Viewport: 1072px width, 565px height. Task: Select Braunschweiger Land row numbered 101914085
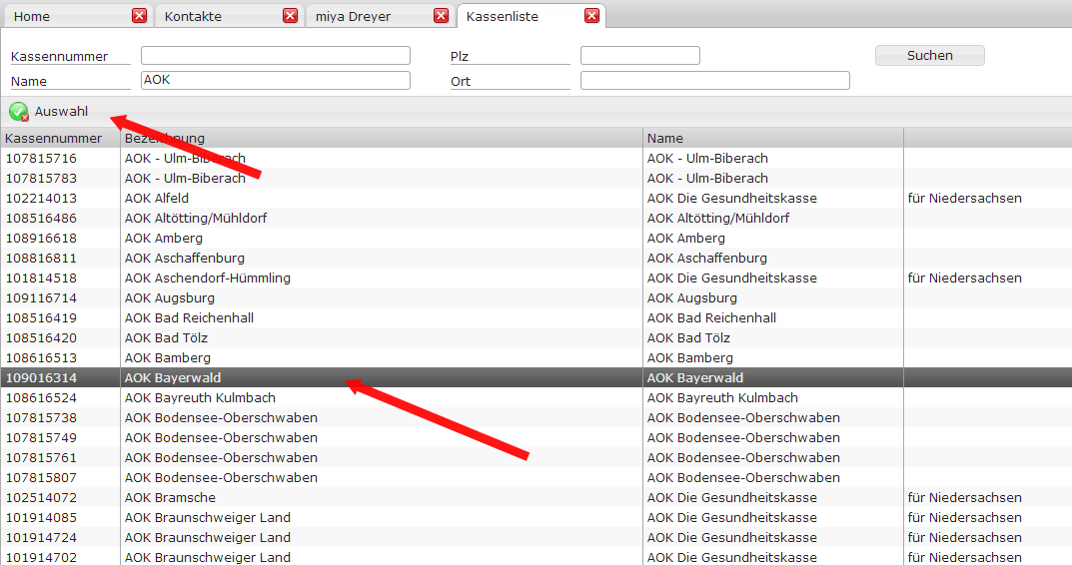click(536, 517)
